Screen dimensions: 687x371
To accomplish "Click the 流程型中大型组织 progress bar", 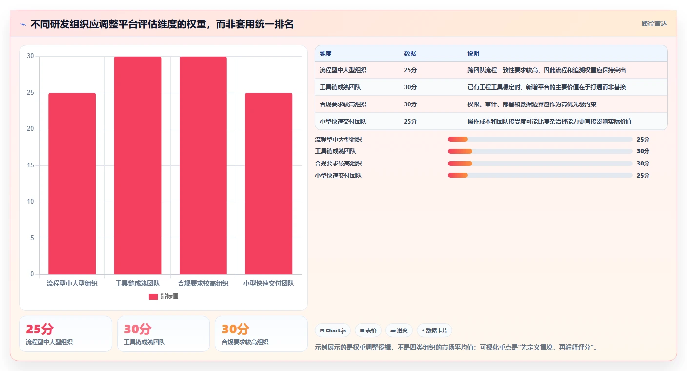I will click(540, 140).
